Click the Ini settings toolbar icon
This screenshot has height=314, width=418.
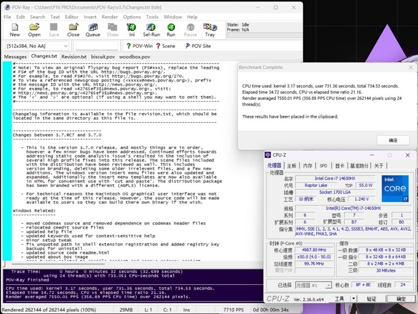coord(132,30)
